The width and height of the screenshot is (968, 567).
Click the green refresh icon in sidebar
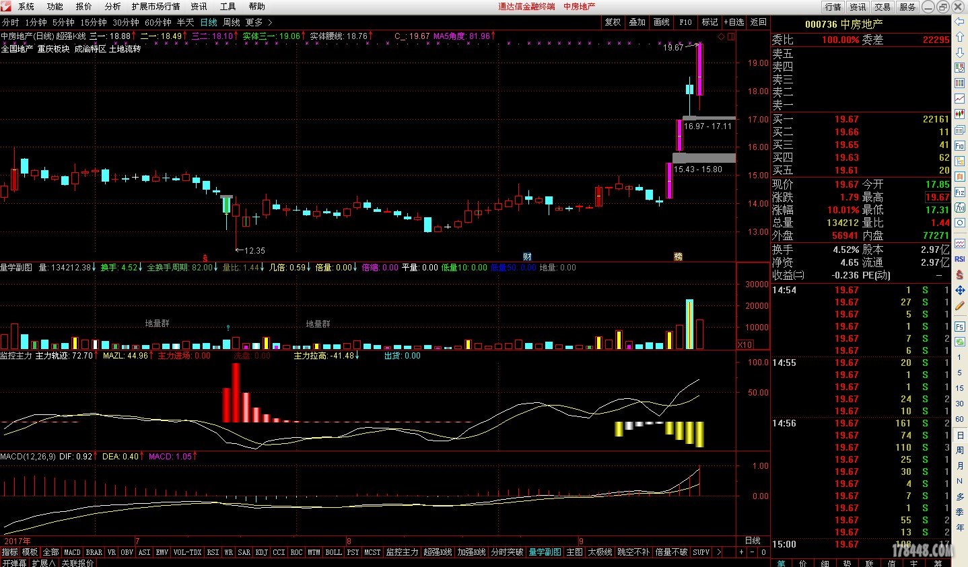(x=960, y=342)
